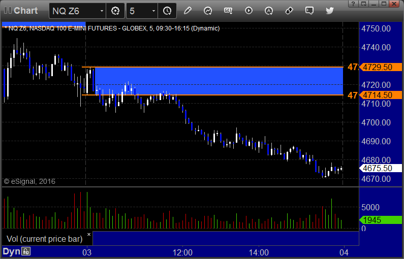Click the chart title NQ Z6 NASDAQ text
The width and height of the screenshot is (404, 259).
(x=112, y=28)
